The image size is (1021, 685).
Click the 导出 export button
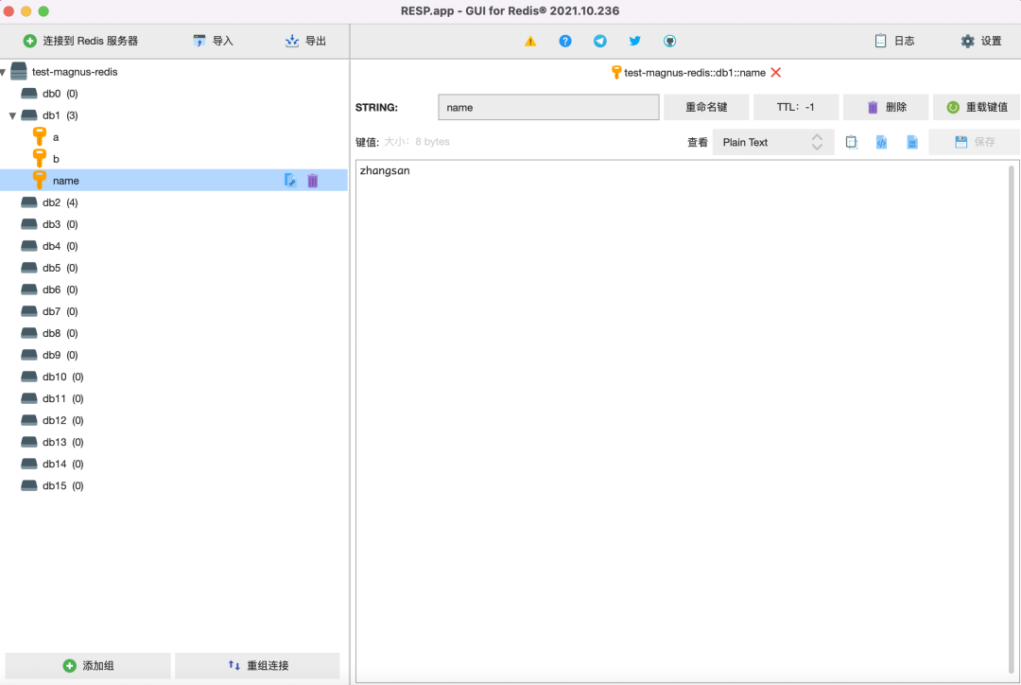(305, 41)
